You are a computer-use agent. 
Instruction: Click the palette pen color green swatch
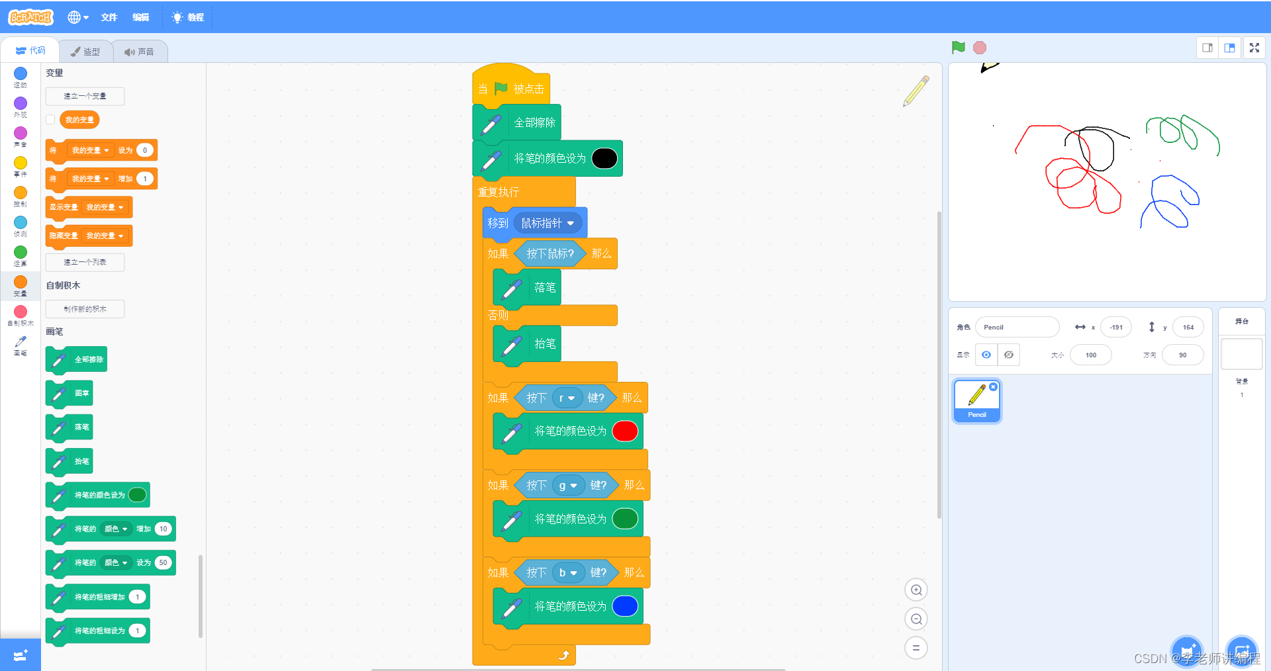pos(137,495)
